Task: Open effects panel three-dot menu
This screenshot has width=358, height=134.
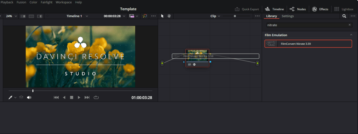Action: point(353,16)
